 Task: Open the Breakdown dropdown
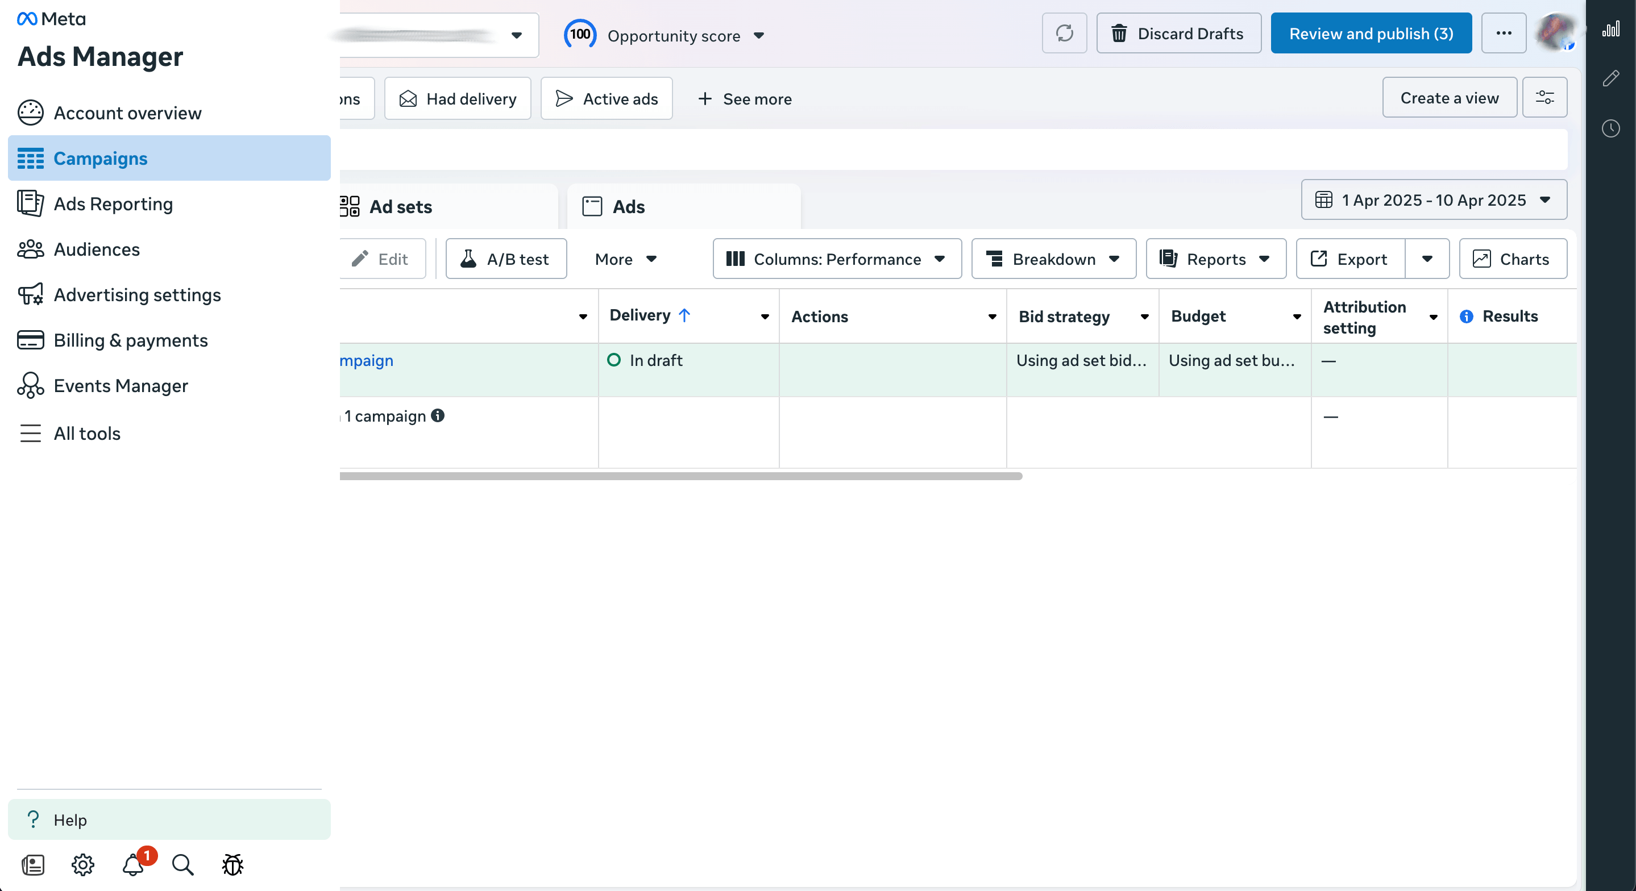click(1053, 259)
